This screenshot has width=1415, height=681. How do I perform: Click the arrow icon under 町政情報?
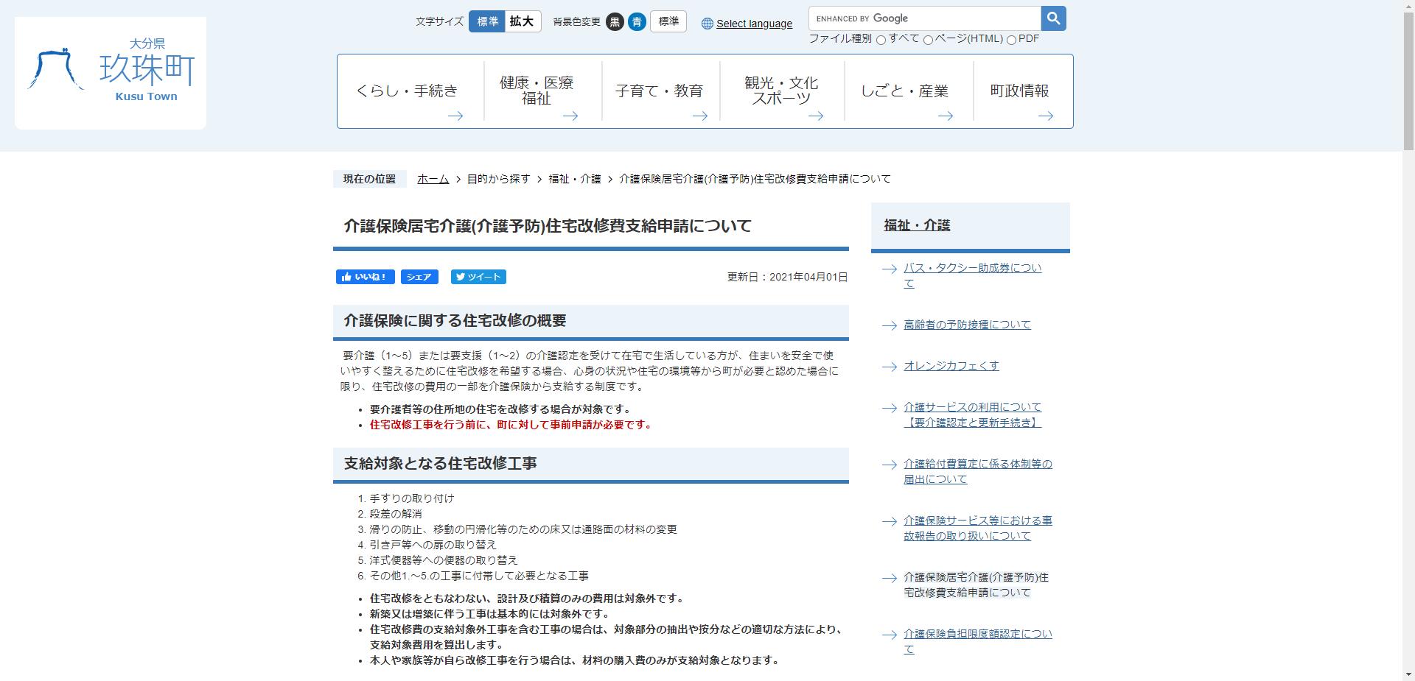coord(1045,116)
